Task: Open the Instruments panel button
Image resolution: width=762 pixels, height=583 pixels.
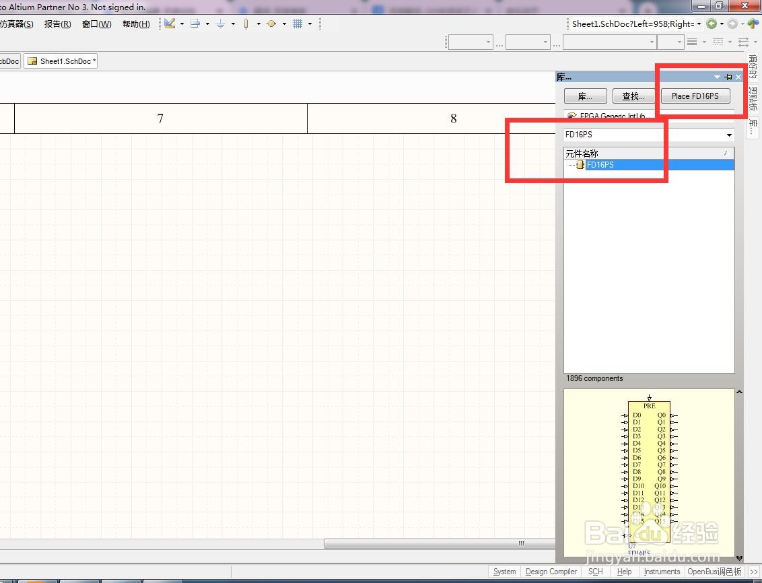Action: coord(662,572)
